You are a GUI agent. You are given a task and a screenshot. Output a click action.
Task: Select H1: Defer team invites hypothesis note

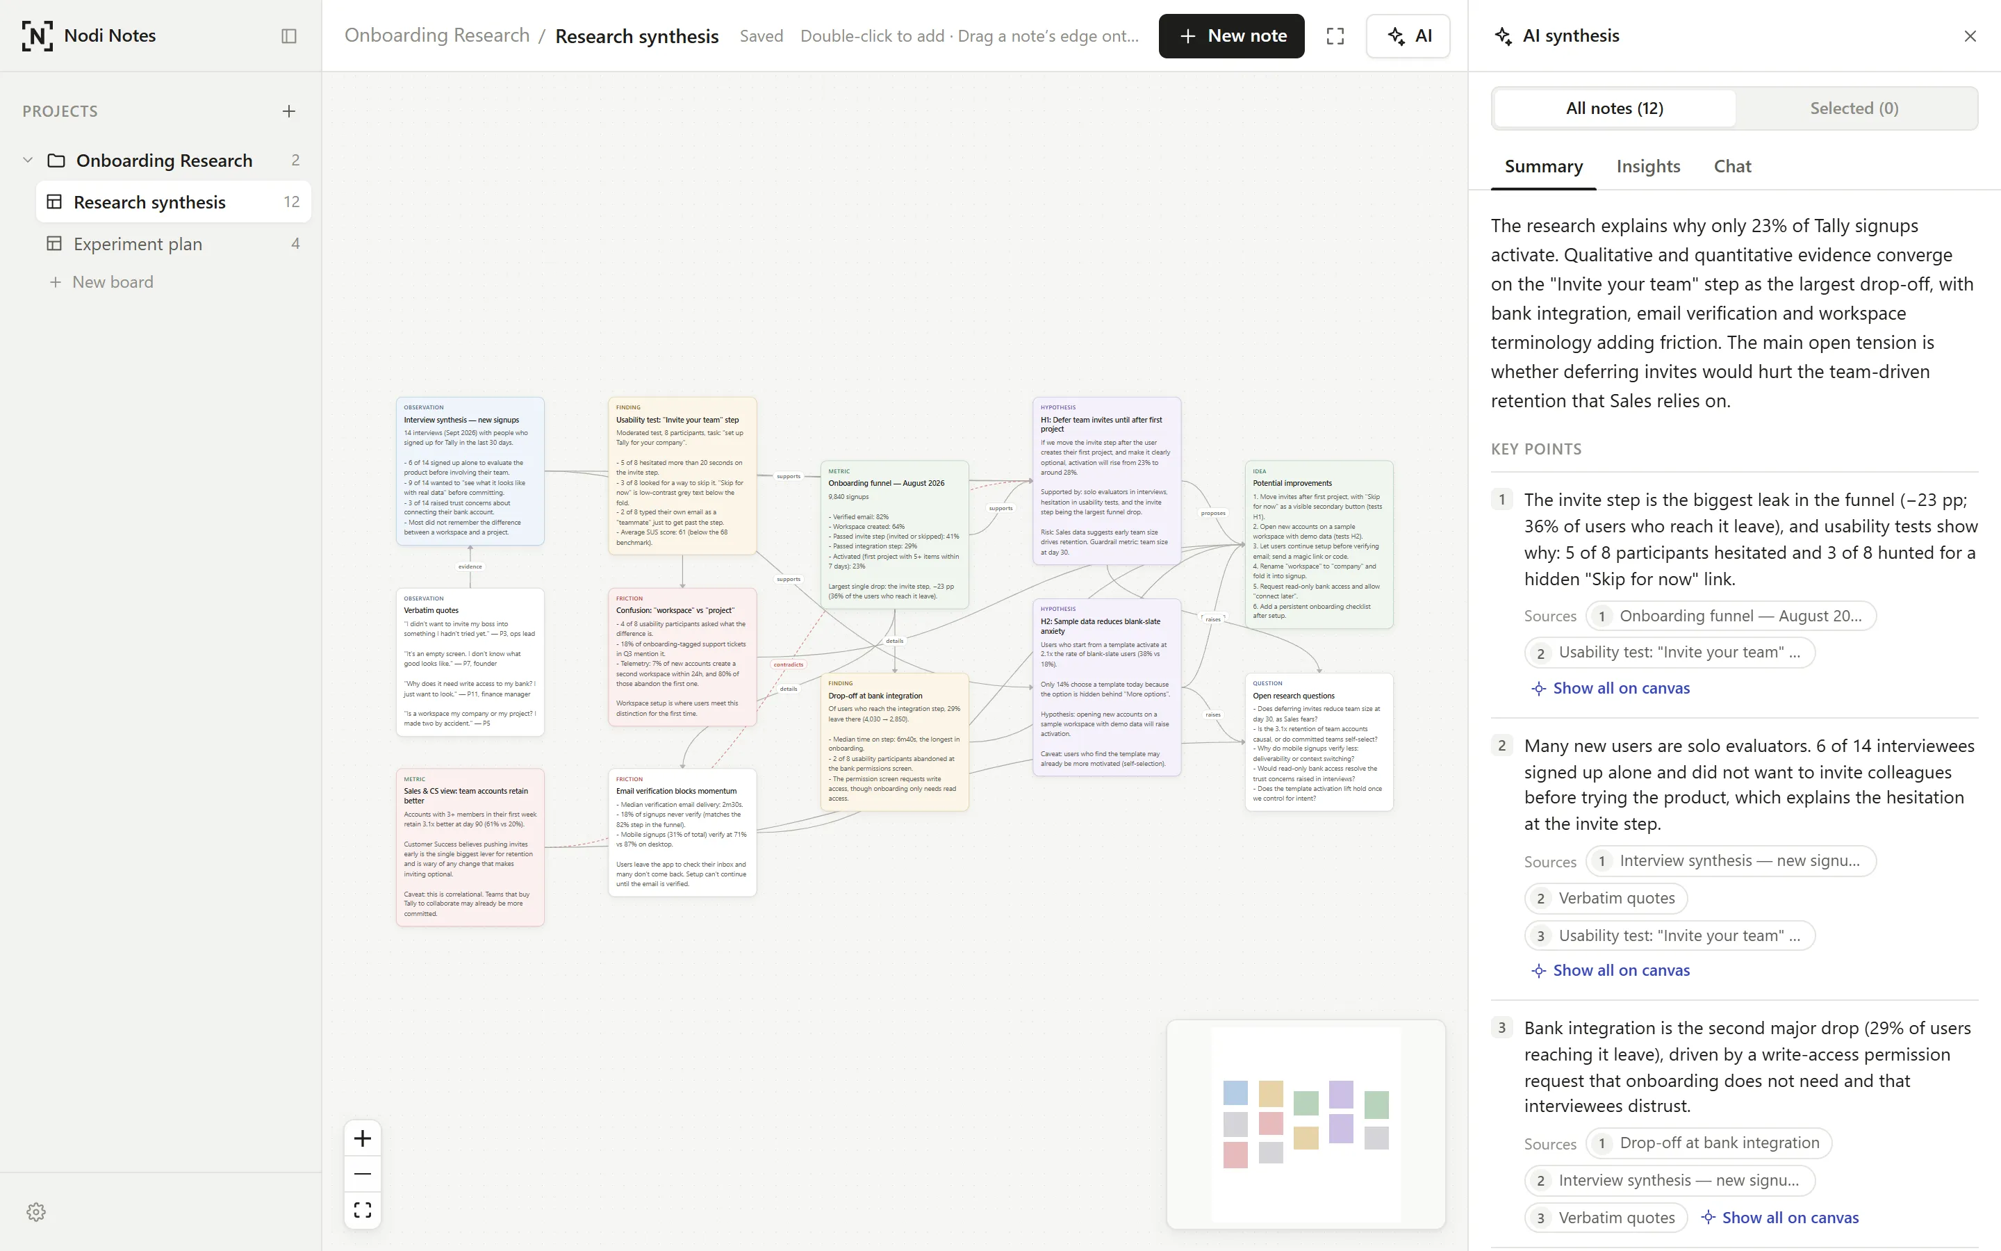point(1106,481)
